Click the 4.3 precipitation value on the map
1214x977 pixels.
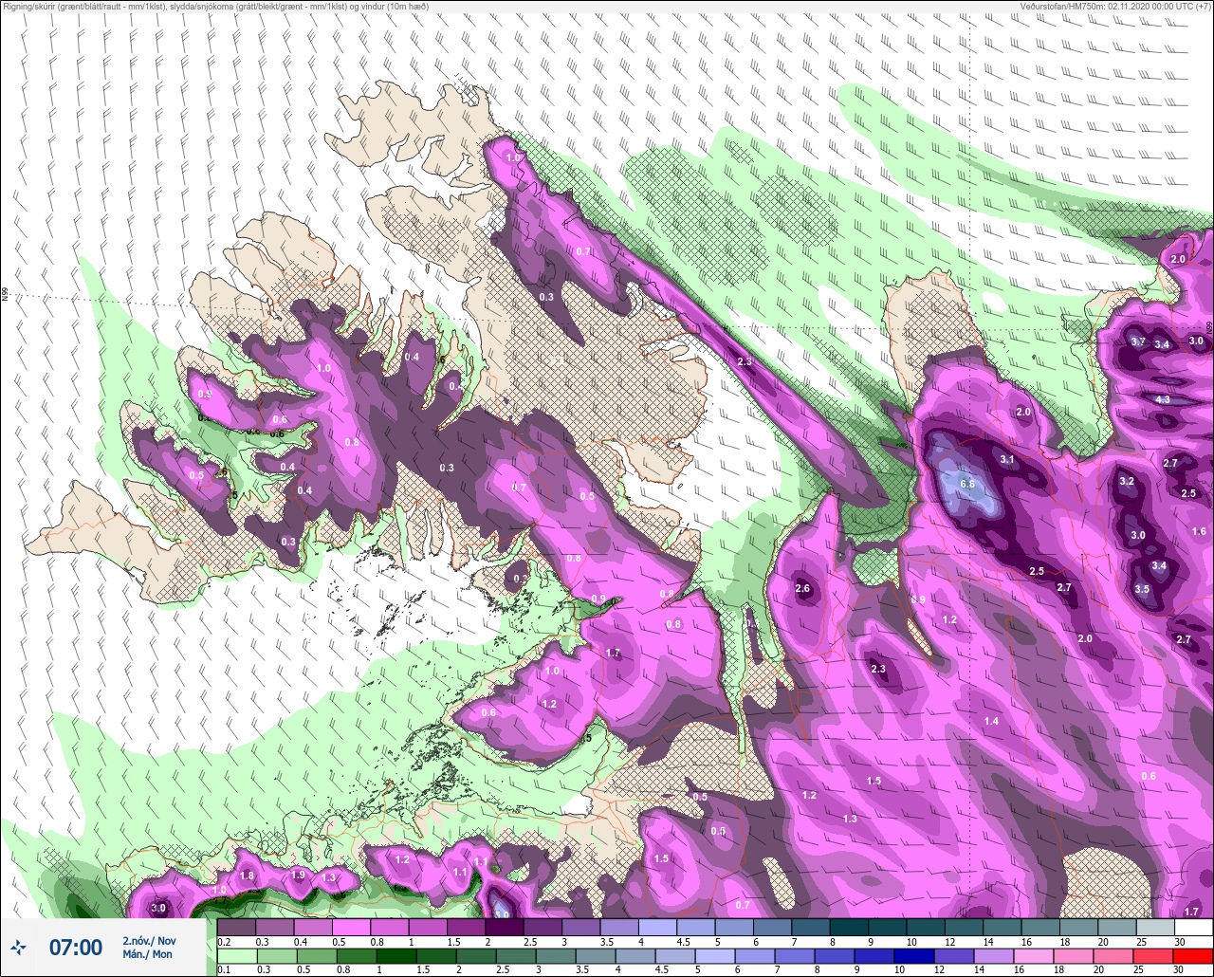coord(1163,399)
